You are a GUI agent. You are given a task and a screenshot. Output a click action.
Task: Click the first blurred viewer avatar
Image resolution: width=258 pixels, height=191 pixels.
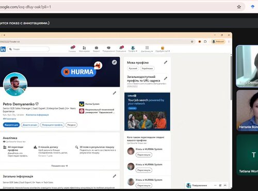pos(131,151)
